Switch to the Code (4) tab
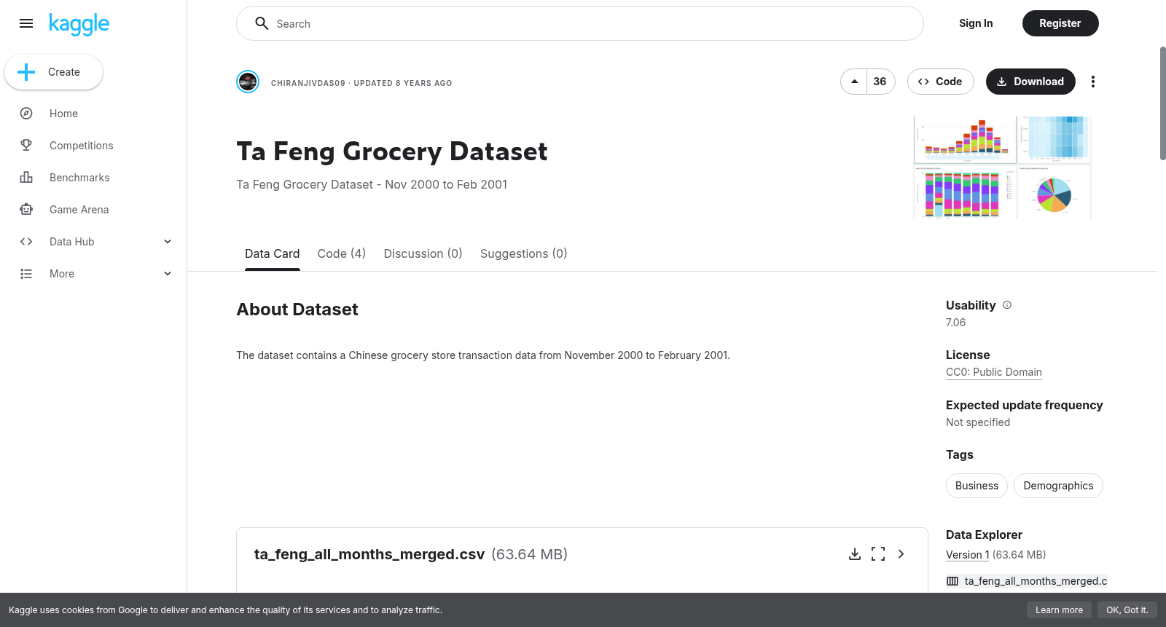Screen dimensions: 1166x627 [342, 253]
